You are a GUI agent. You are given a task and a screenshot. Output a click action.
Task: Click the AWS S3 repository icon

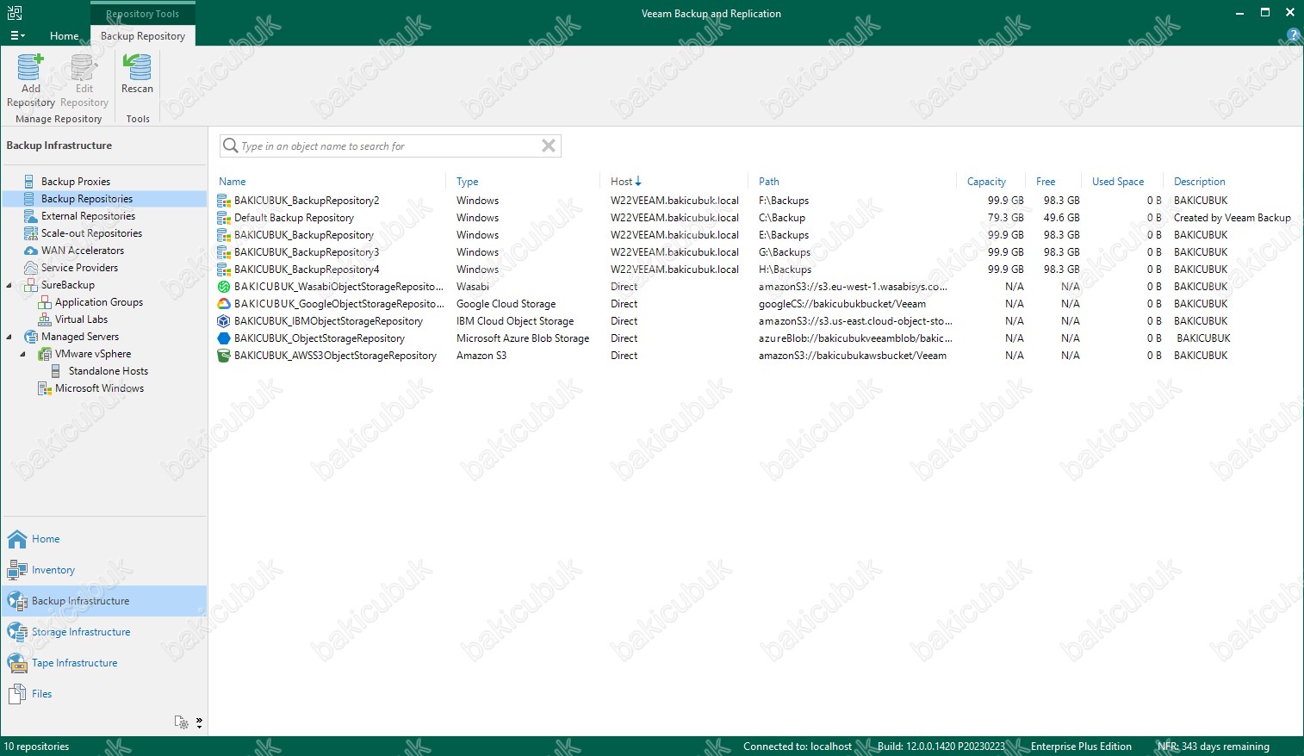(224, 356)
